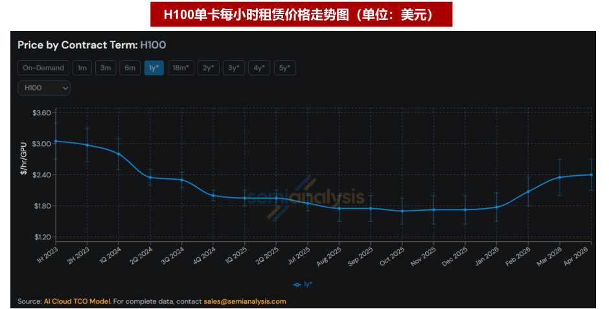Image resolution: width=609 pixels, height=309 pixels.
Task: Click the $3.00 y-axis label
Action: pos(41,144)
